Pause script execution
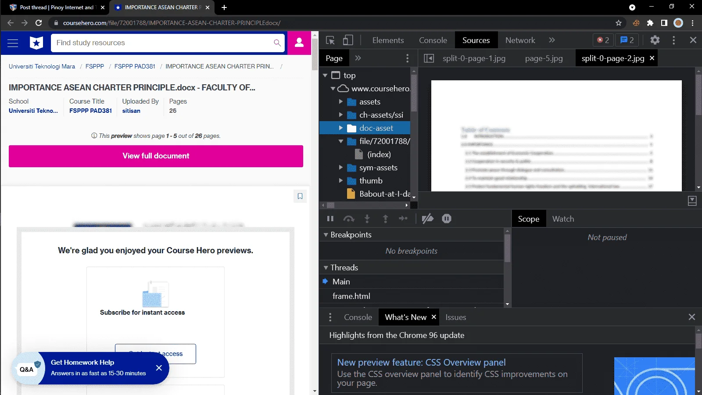This screenshot has height=395, width=702. point(330,219)
